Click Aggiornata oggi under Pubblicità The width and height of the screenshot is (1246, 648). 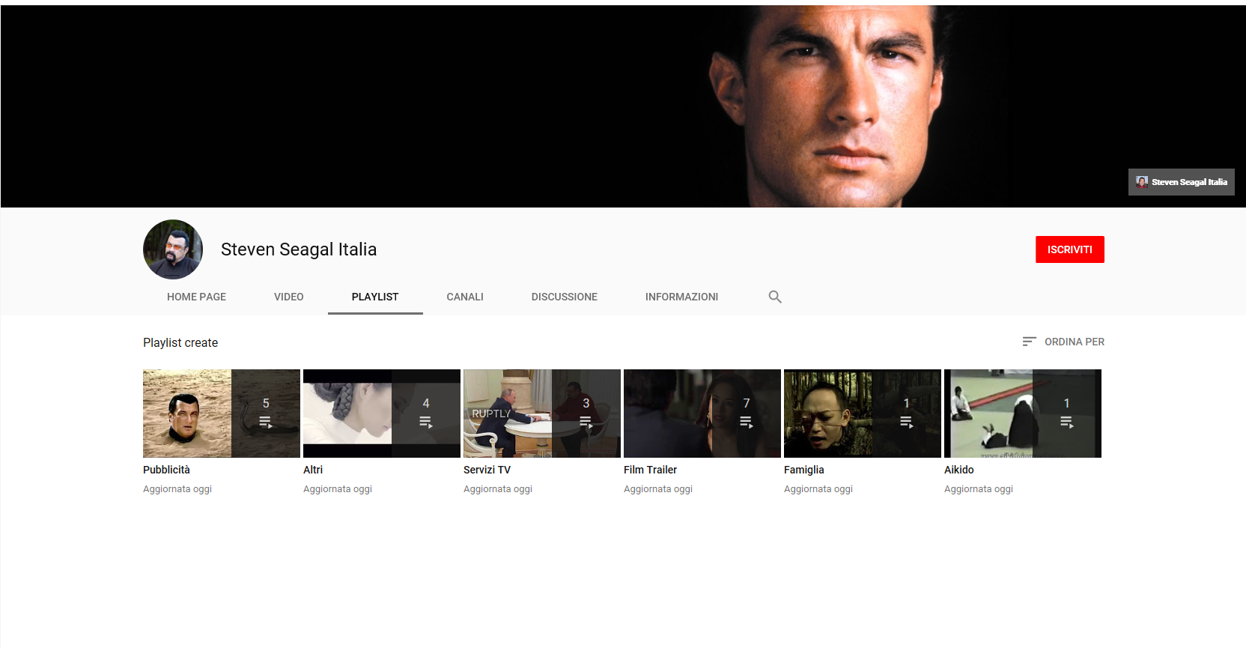pos(177,489)
